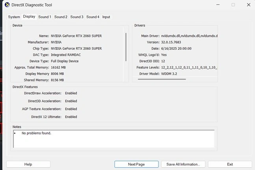Click the DirectDraw Acceleration 'Enabled' value
The image size is (255, 170).
tap(71, 93)
